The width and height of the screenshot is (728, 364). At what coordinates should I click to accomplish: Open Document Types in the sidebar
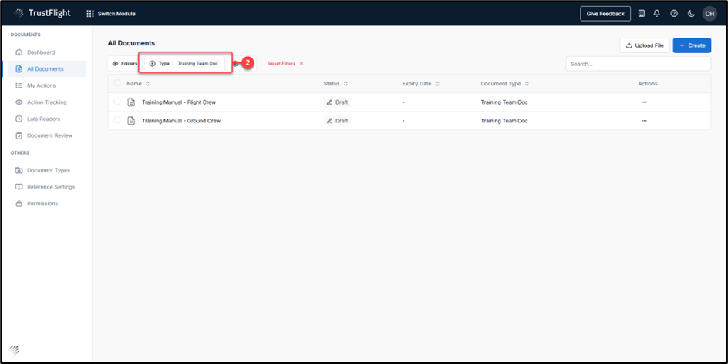tap(48, 170)
